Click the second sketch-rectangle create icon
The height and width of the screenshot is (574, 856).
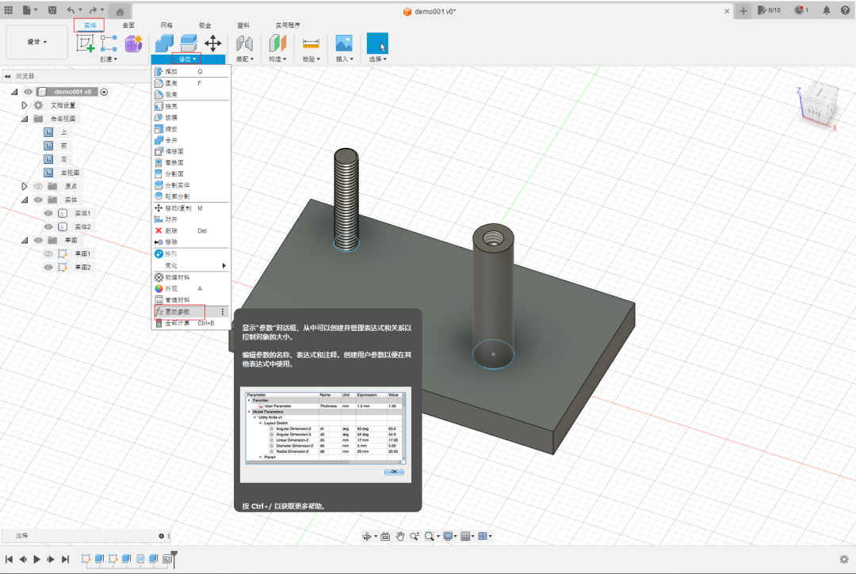click(x=109, y=43)
